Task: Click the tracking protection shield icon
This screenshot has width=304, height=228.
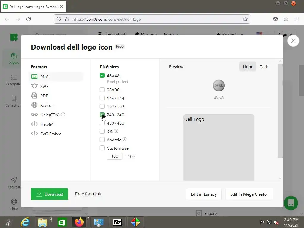Action: 59,19
